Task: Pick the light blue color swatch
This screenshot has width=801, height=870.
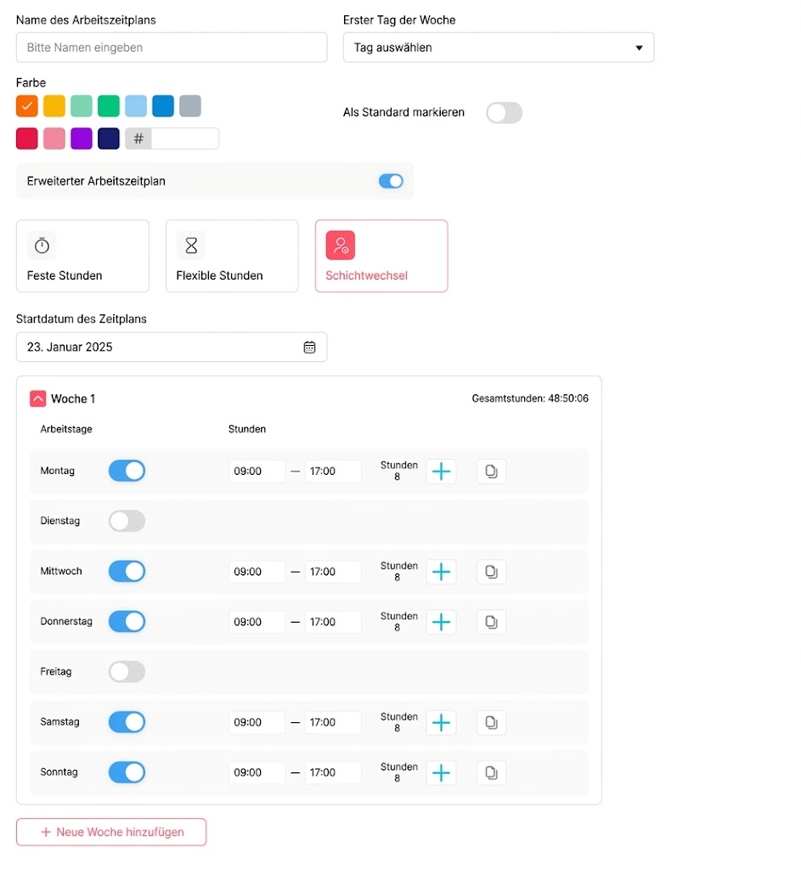Action: (136, 106)
